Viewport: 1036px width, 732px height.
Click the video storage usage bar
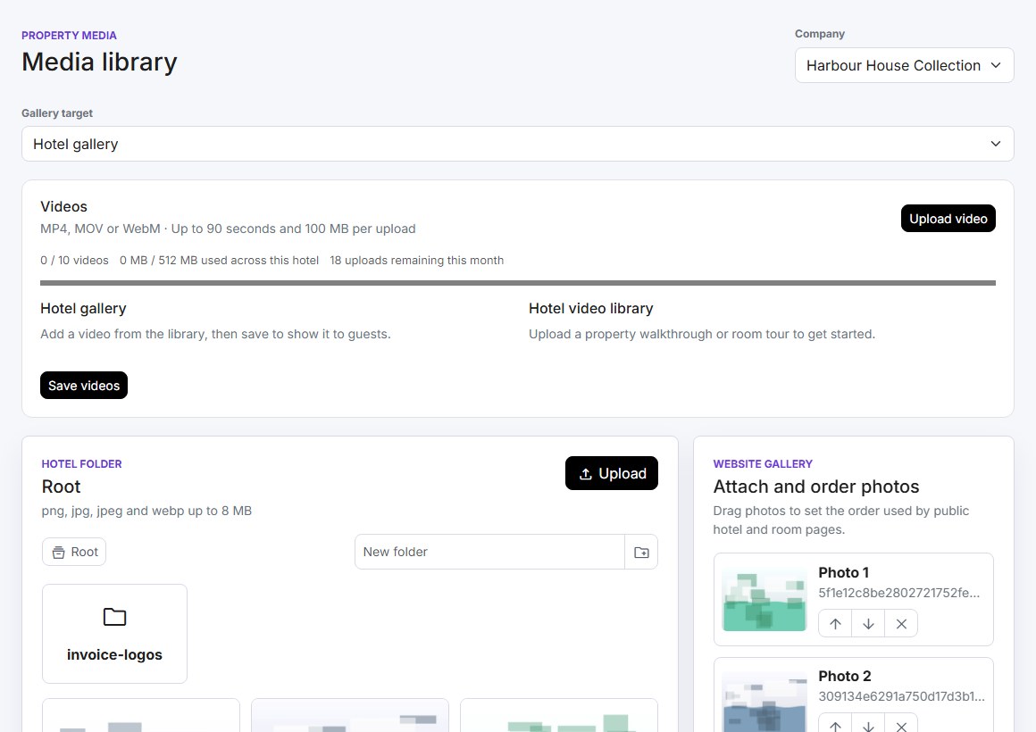pos(518,283)
